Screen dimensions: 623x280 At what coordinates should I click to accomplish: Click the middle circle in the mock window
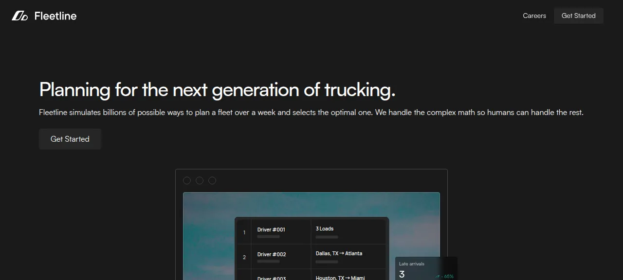pyautogui.click(x=200, y=181)
